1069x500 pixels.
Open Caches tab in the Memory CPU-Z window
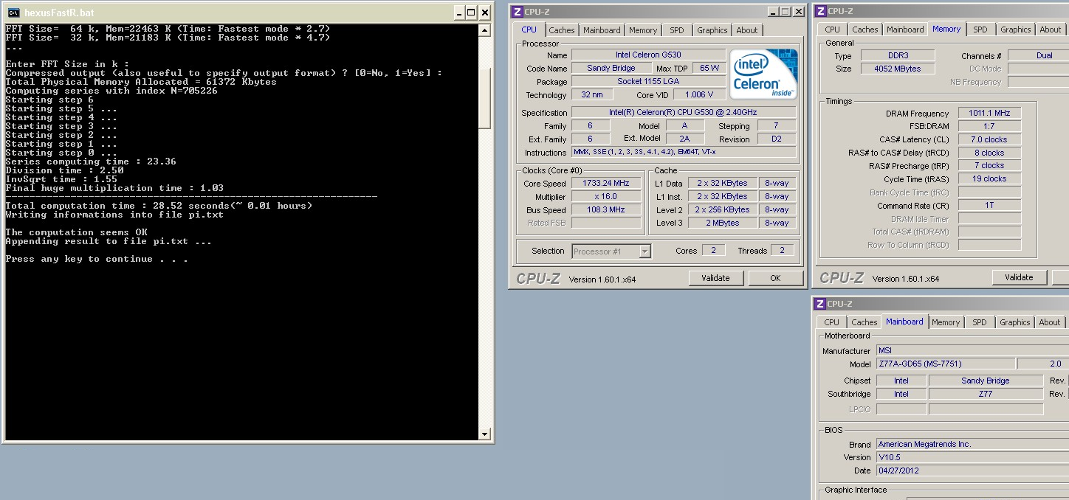(865, 29)
